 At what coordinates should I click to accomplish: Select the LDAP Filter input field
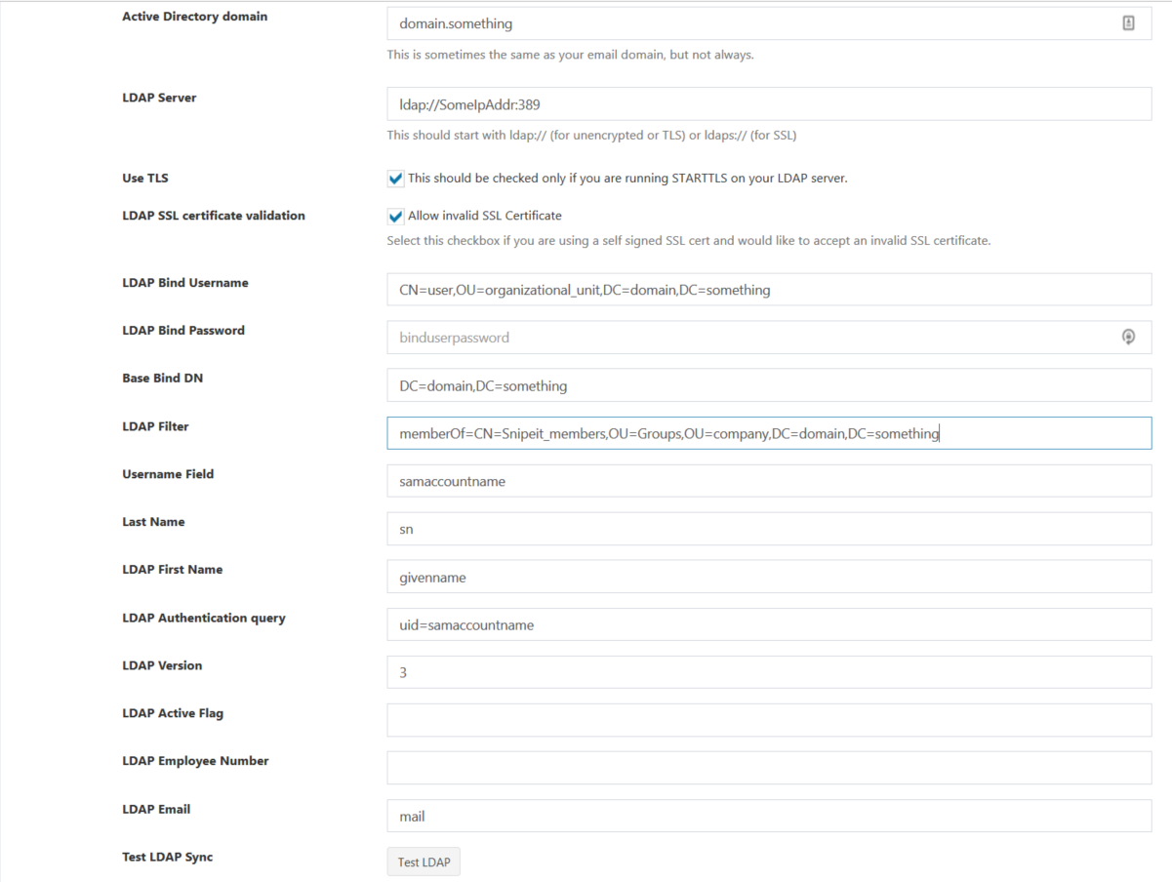pos(683,432)
